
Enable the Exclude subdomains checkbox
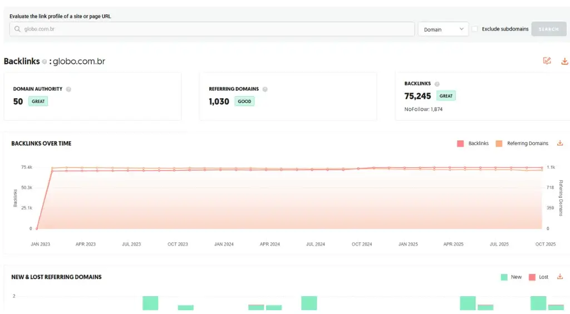click(x=475, y=29)
